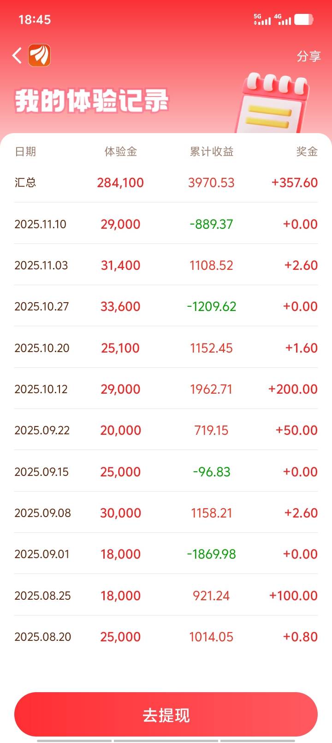Tap the 4G signal indicator

(x=282, y=19)
